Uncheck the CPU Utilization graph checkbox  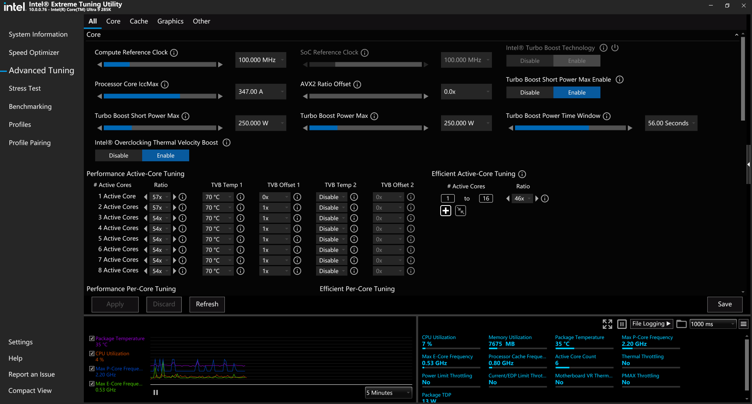(x=92, y=353)
